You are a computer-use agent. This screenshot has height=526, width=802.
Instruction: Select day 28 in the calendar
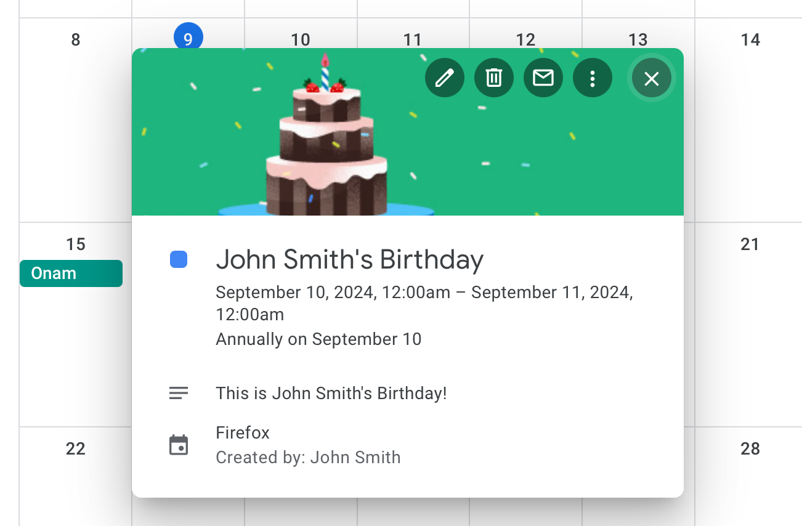coord(750,449)
